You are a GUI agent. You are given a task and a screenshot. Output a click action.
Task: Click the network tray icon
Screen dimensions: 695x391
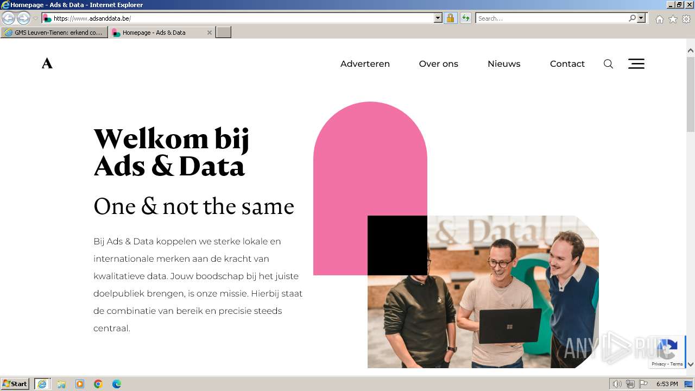pos(630,384)
